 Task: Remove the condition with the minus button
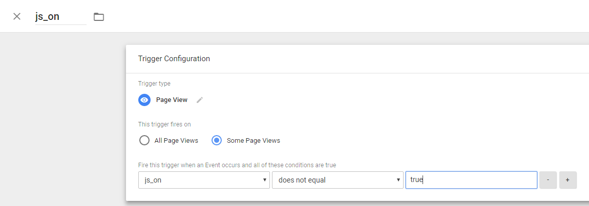548,180
